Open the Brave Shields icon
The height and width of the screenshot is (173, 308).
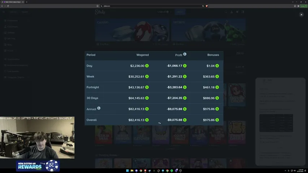(207, 6)
